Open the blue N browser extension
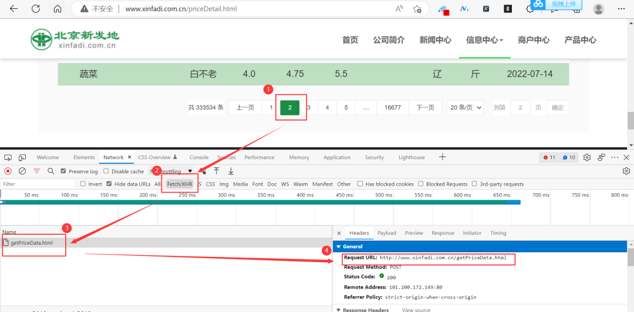This screenshot has width=634, height=312. pyautogui.click(x=464, y=9)
